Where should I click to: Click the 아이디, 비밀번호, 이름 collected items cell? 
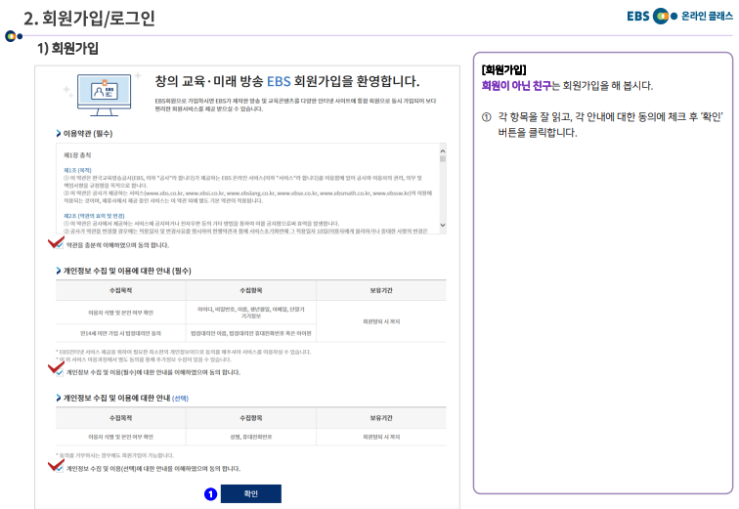[250, 313]
